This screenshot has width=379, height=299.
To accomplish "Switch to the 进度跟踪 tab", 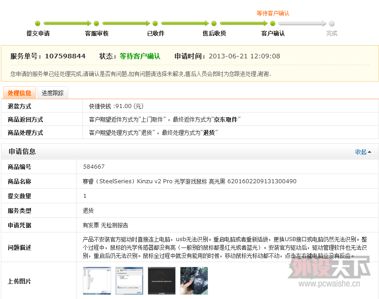I will pos(53,93).
